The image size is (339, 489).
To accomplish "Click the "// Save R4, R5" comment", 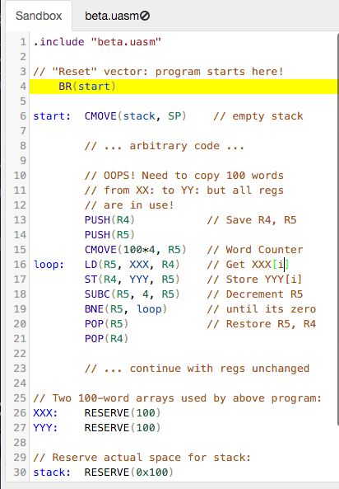I will tap(252, 220).
